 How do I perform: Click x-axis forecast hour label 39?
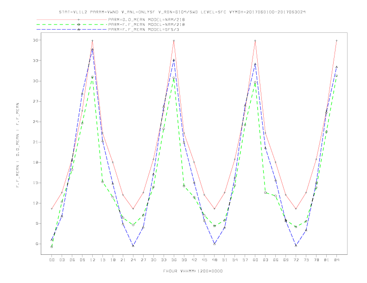coord(184,260)
